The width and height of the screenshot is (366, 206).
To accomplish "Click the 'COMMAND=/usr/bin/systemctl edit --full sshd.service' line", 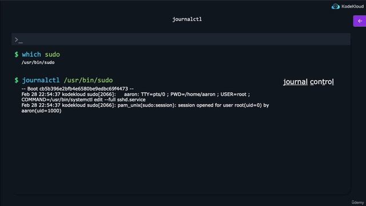I will click(x=83, y=100).
